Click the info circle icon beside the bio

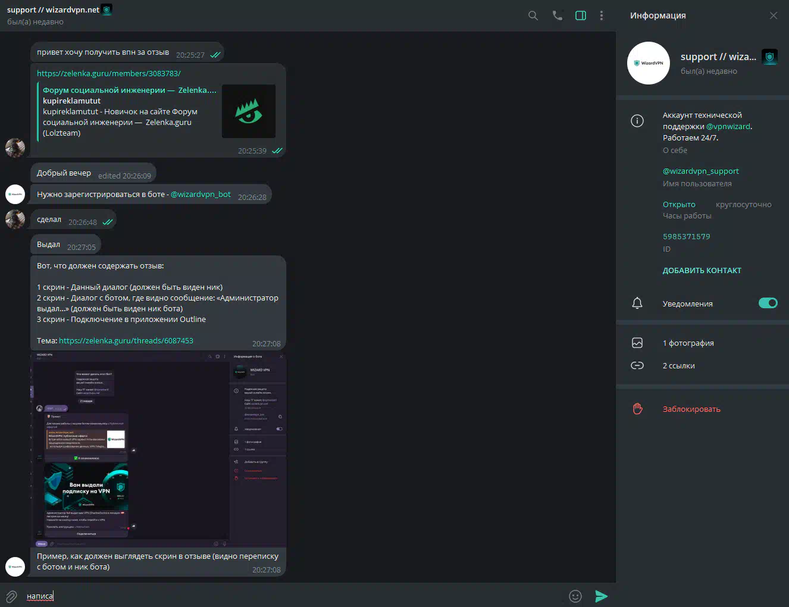(637, 121)
